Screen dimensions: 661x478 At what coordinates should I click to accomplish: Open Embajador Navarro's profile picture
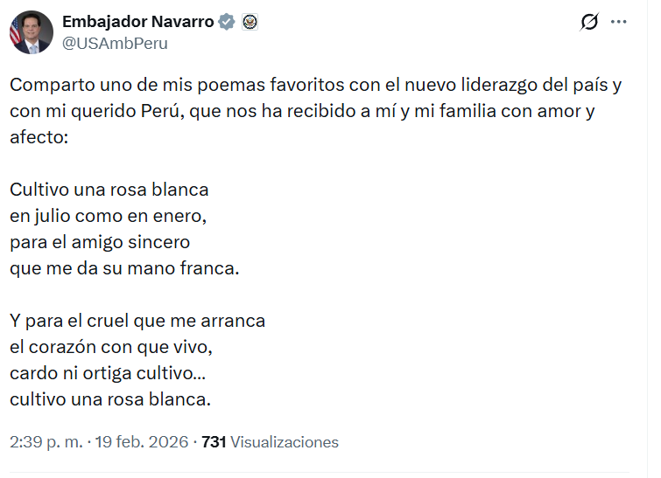(x=30, y=33)
